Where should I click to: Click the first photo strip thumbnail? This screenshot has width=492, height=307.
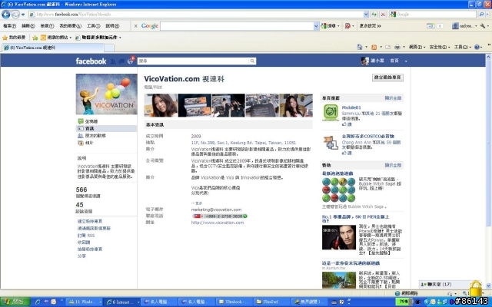(161, 106)
